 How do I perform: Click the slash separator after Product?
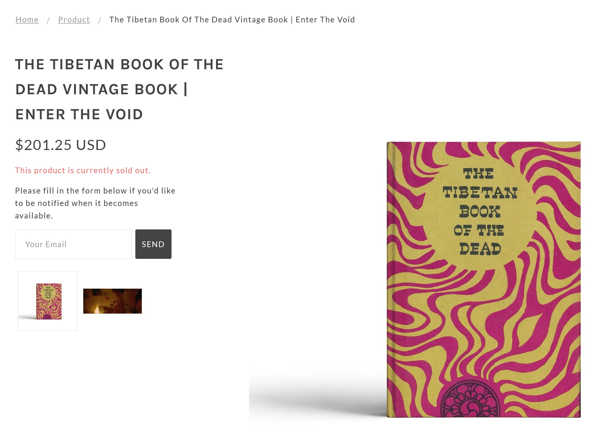tap(99, 20)
